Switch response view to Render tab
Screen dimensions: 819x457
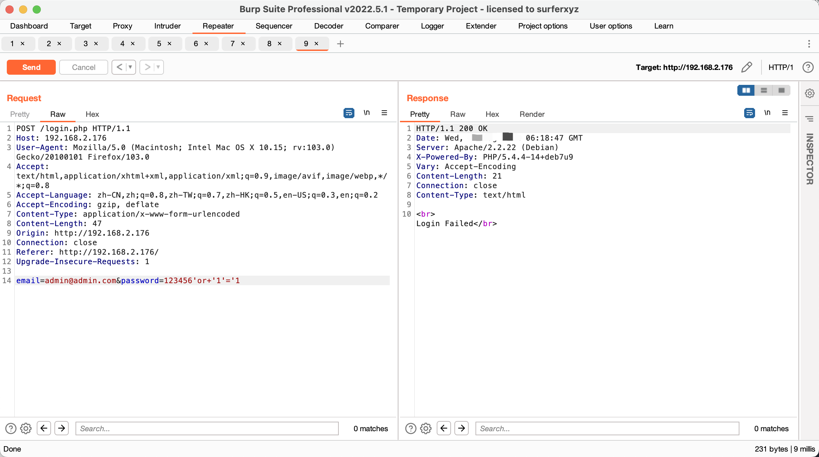point(532,114)
